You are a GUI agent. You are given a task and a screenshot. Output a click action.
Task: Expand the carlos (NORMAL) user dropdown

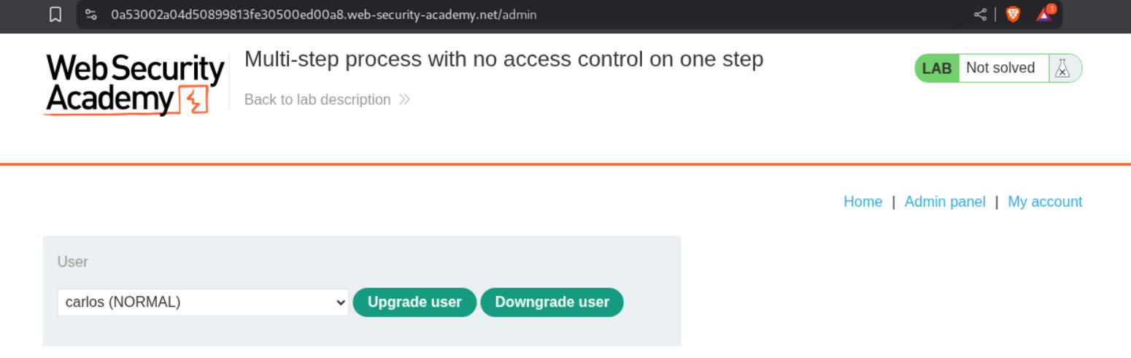click(204, 303)
